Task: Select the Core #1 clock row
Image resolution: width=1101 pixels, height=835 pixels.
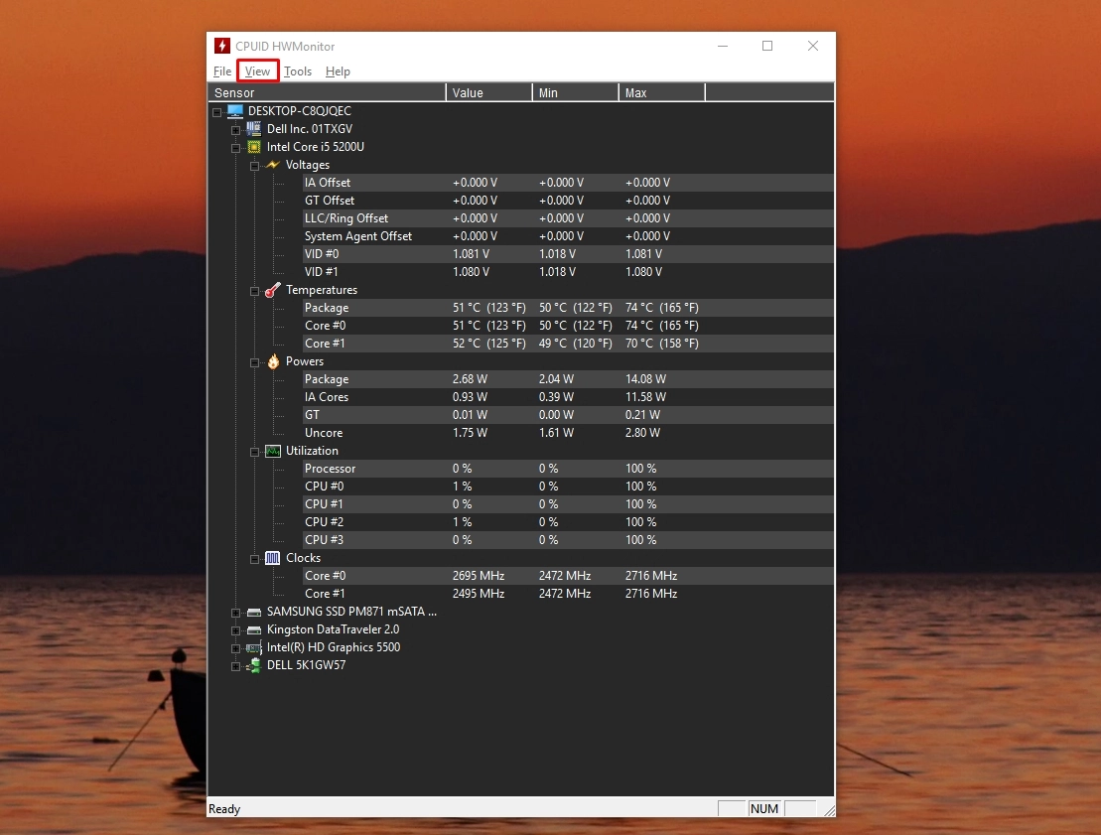Action: [568, 594]
